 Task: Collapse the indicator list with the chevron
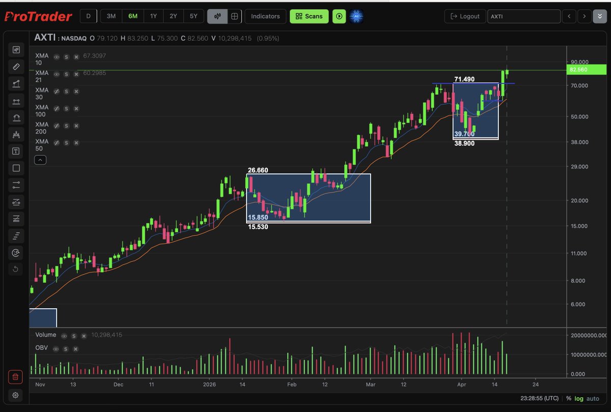coord(40,160)
